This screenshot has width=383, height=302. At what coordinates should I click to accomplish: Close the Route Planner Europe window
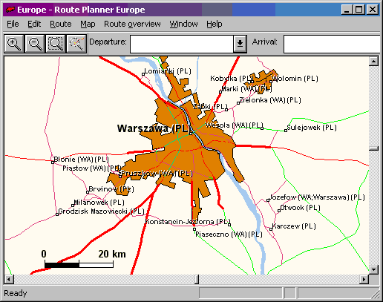coord(373,10)
